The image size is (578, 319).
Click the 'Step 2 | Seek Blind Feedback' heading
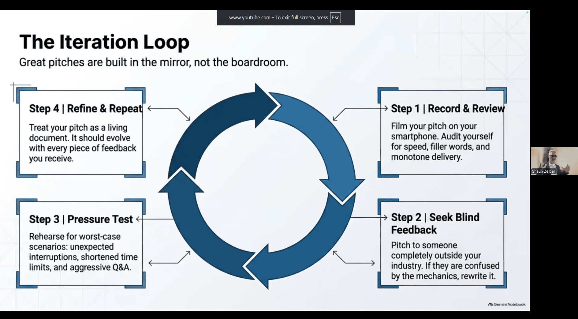pos(435,223)
